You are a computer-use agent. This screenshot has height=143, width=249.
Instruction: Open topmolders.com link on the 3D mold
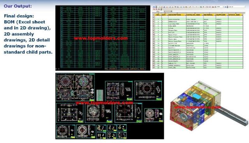click(x=197, y=107)
